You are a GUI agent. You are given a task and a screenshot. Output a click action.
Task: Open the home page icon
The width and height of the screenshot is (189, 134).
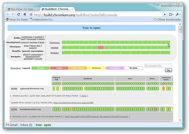[x=25, y=14]
